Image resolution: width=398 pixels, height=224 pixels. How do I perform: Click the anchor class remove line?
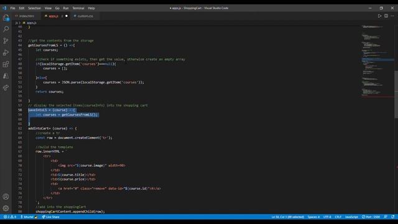tap(109, 189)
